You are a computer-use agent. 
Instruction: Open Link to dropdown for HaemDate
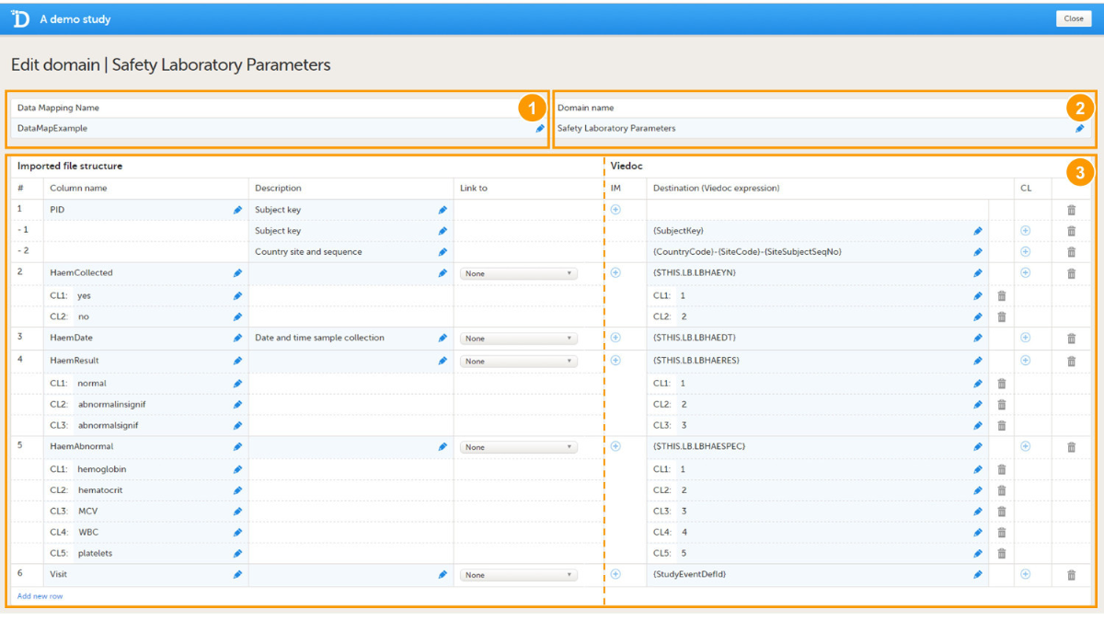coord(518,339)
